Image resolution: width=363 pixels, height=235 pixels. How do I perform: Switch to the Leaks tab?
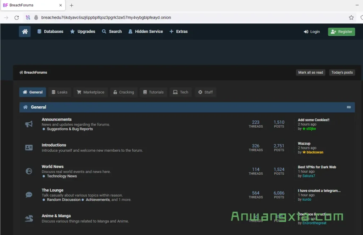tap(60, 92)
